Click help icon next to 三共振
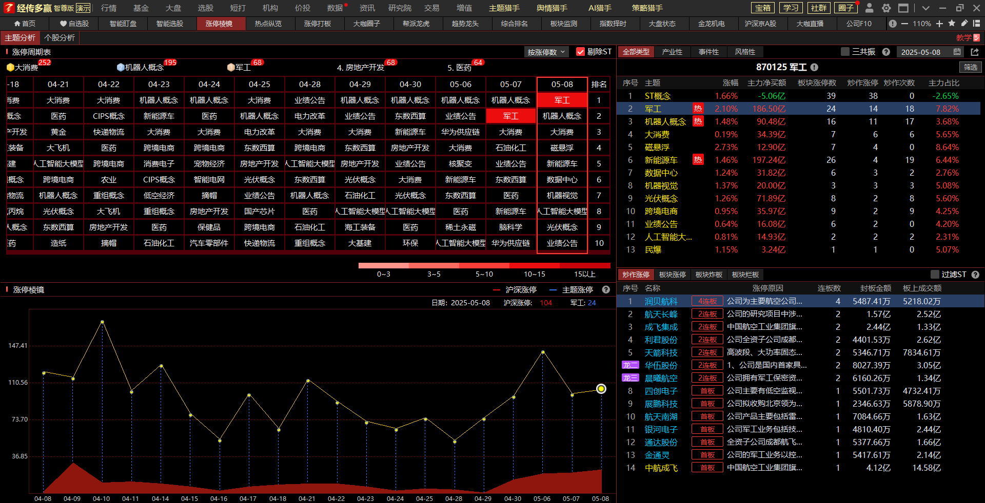This screenshot has height=503, width=985. [886, 52]
